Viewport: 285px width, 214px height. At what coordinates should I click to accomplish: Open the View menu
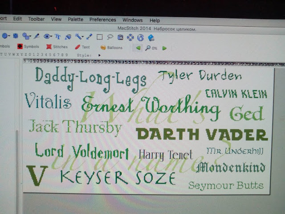56,19
